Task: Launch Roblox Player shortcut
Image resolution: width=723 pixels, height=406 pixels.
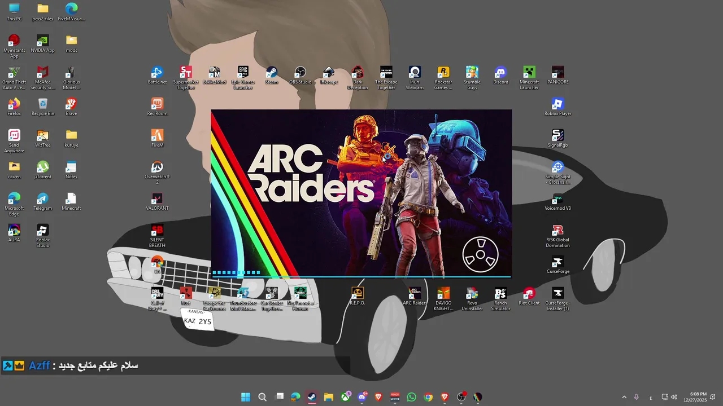Action: click(558, 107)
